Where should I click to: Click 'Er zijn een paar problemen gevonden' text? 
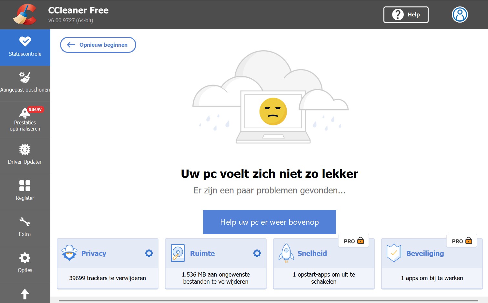pos(269,191)
